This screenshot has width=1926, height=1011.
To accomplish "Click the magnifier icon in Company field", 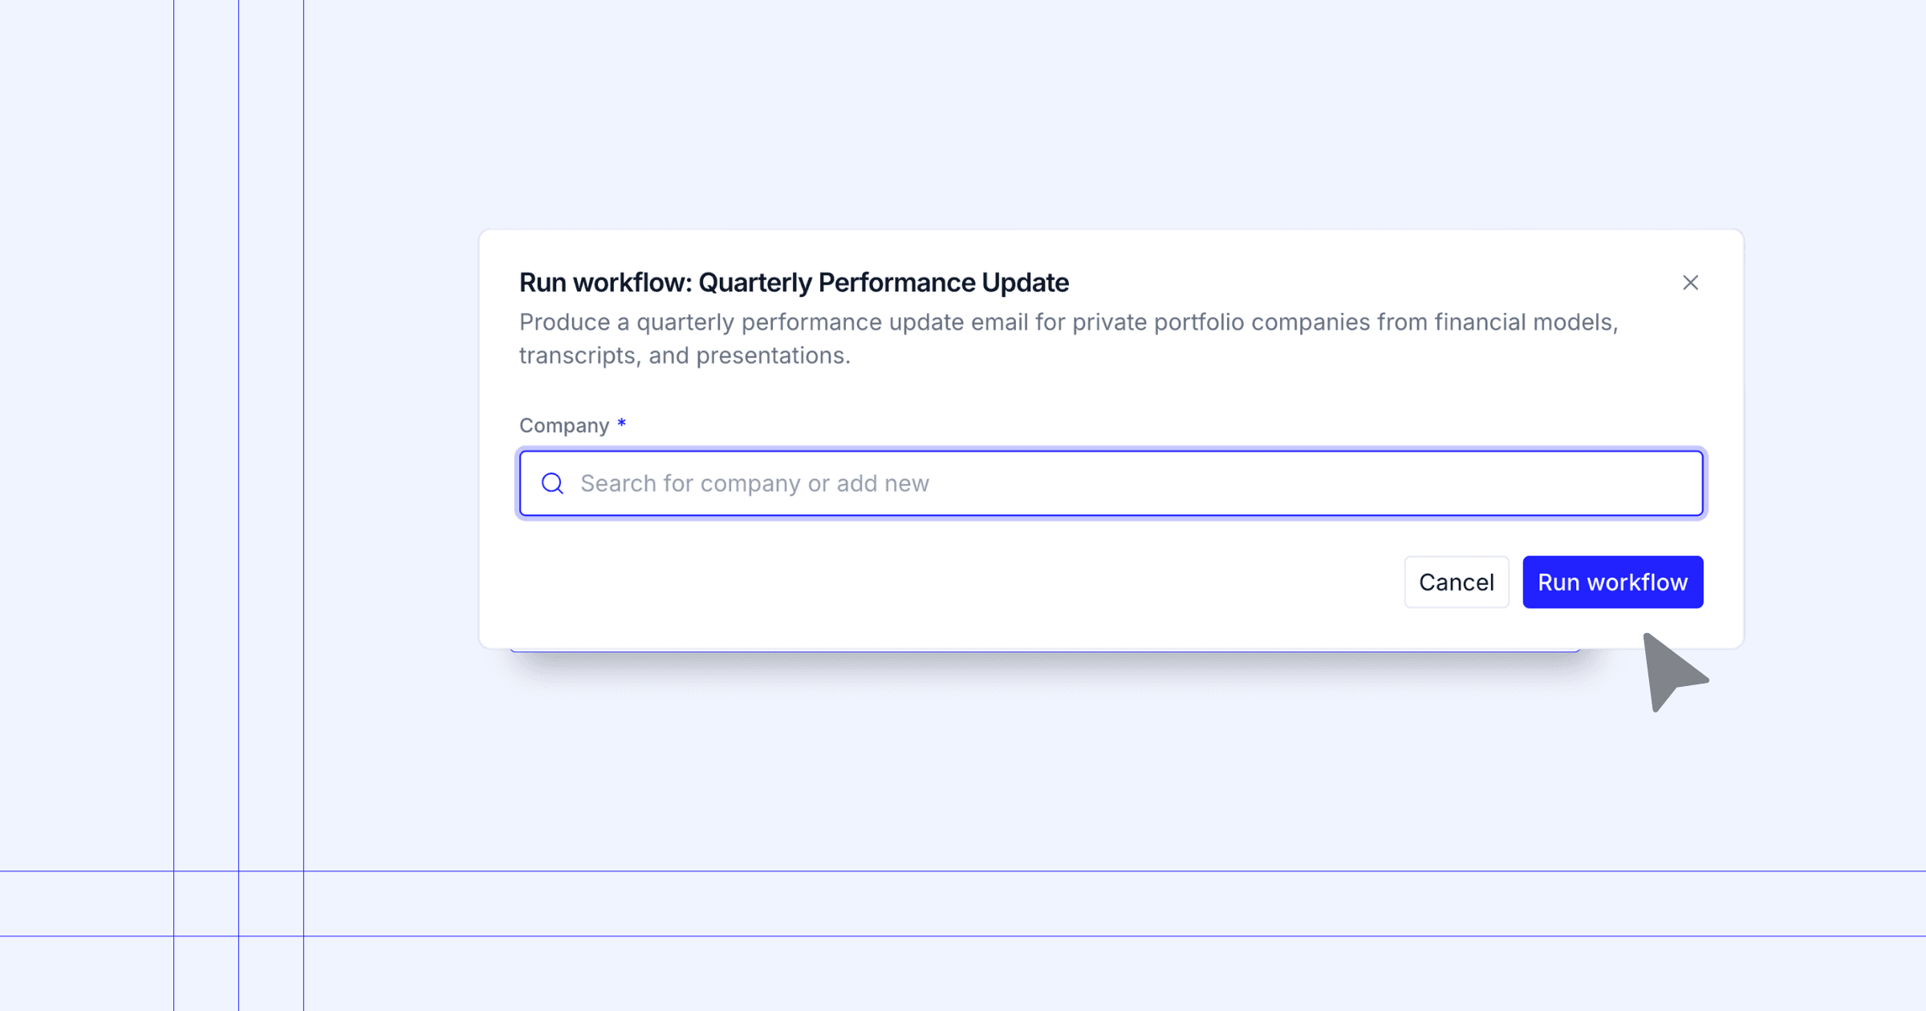I will 552,483.
